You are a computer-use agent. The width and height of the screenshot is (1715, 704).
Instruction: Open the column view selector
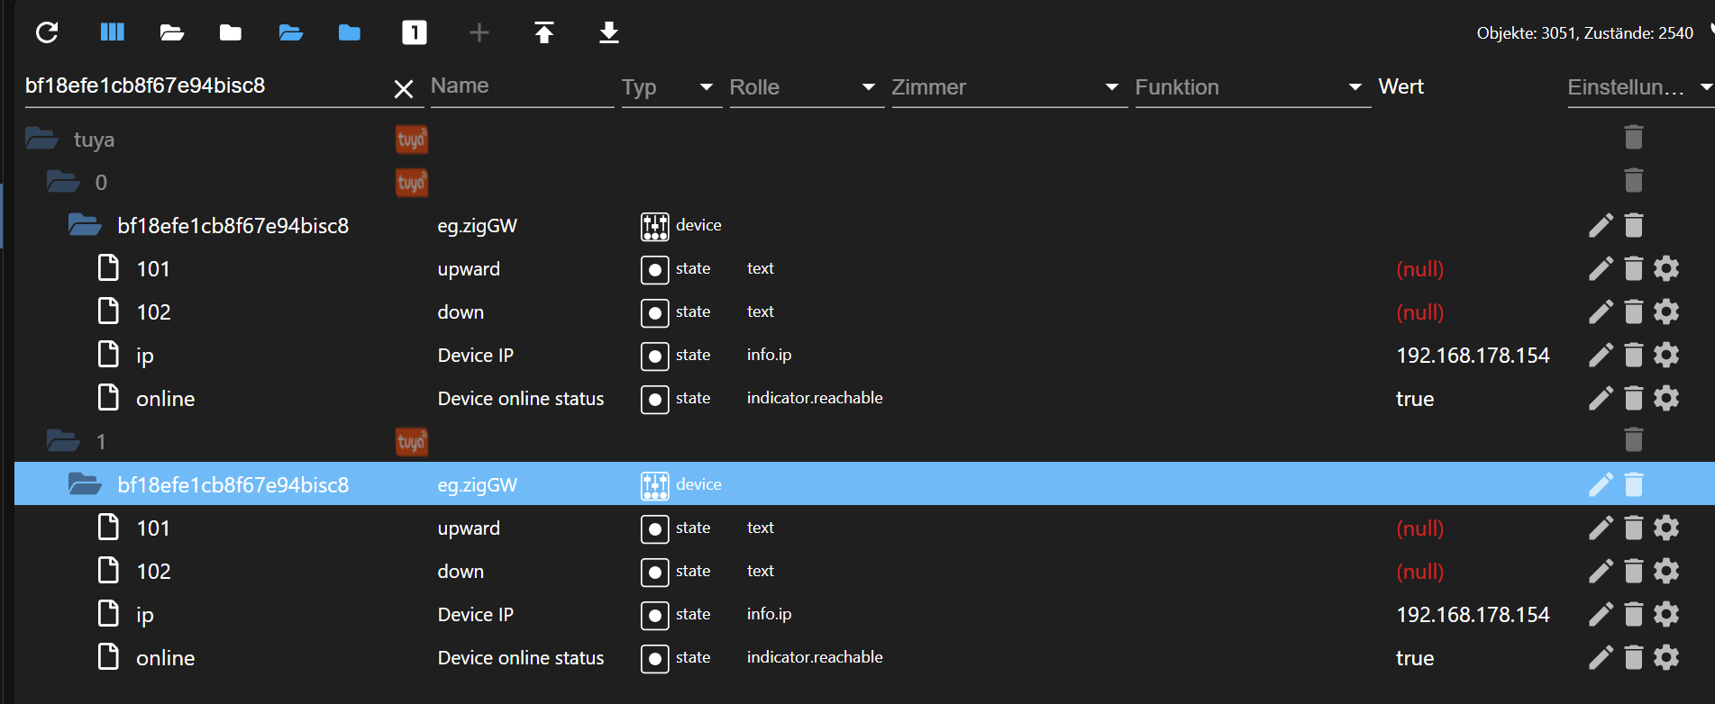(x=112, y=33)
